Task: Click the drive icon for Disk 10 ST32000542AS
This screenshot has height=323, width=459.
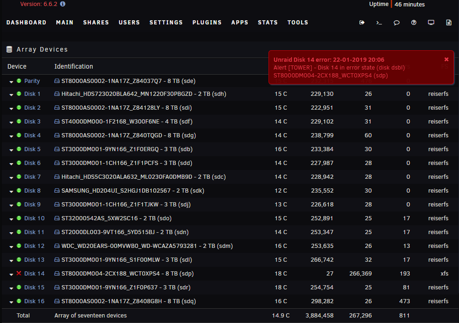Action: (x=57, y=218)
